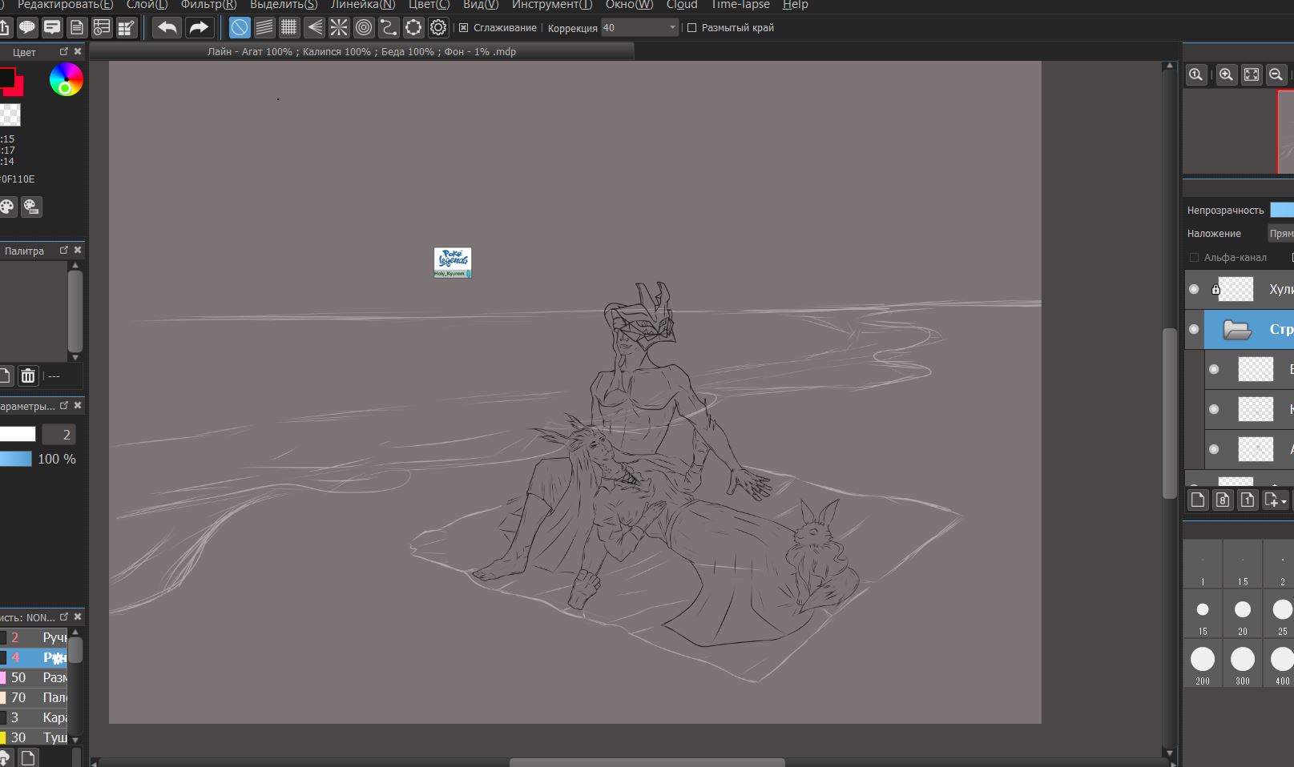Viewport: 1294px width, 767px height.
Task: Close the Цвет panel
Action: 78,51
